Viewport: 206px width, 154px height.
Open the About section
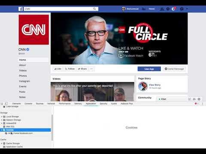(22, 65)
